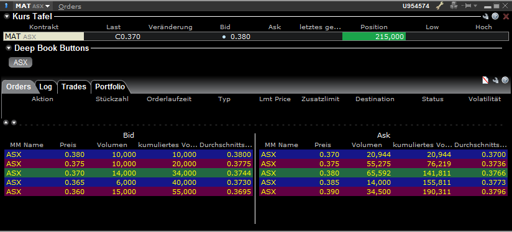Image resolution: width=512 pixels, height=232 pixels.
Task: Click the down arrow panel resize button
Action: pos(14,123)
